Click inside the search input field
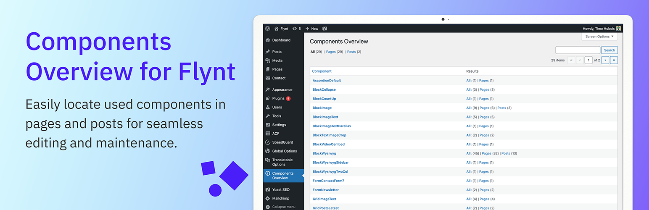Image resolution: width=649 pixels, height=210 pixels. coord(578,50)
